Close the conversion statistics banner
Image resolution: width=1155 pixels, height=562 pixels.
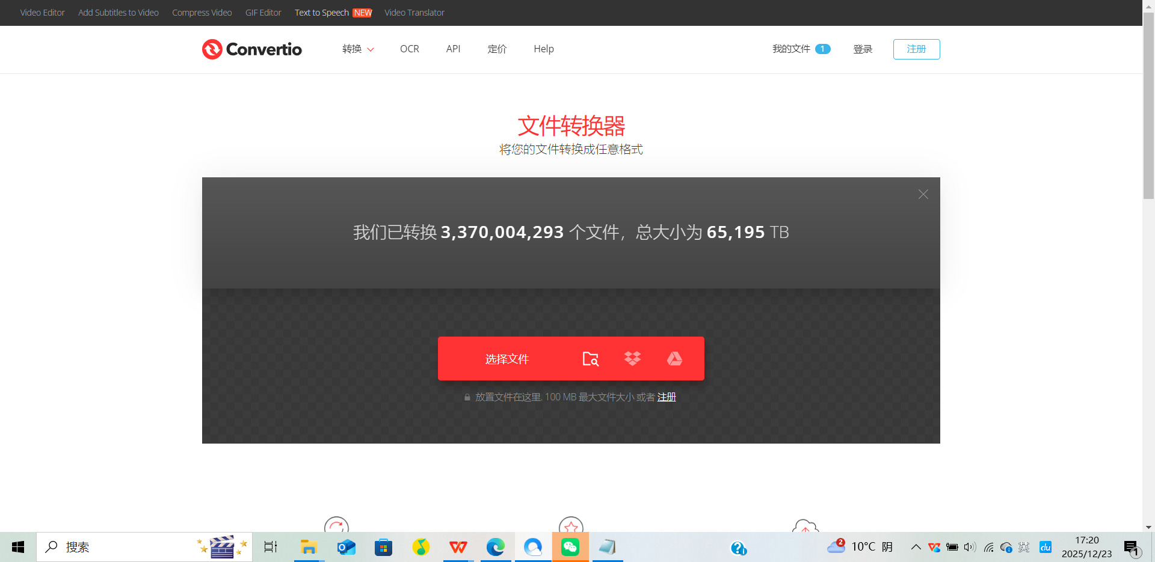coord(923,194)
